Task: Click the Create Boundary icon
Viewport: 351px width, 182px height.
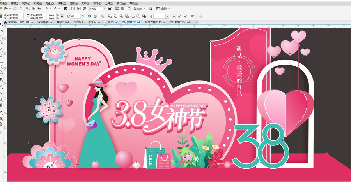Action: click(144, 16)
